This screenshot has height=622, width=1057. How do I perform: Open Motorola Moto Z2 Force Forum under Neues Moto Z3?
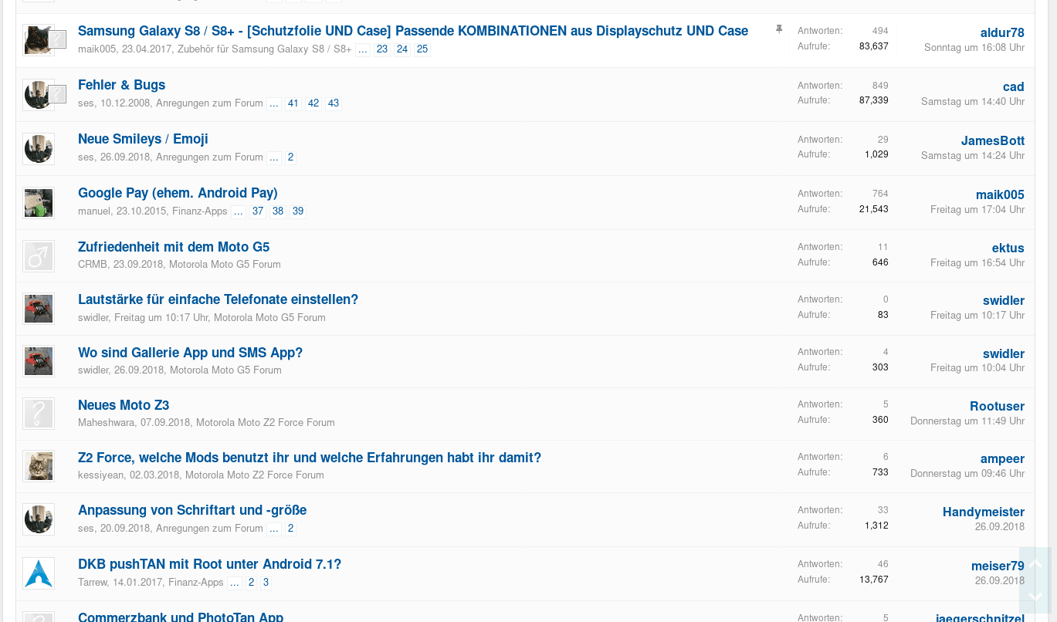[266, 423]
